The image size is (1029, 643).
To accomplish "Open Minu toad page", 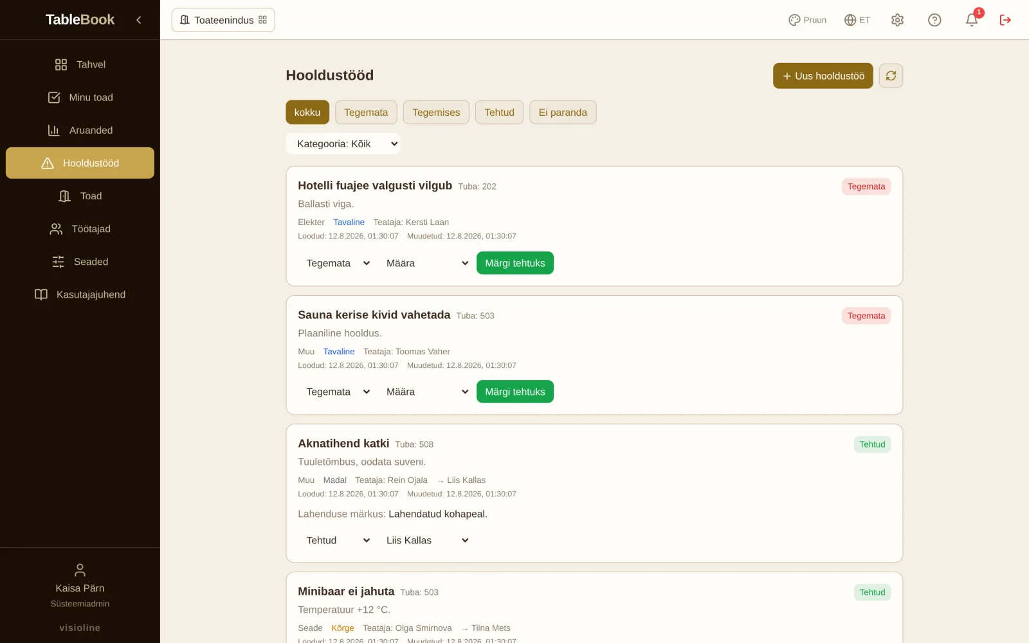I will tap(80, 97).
